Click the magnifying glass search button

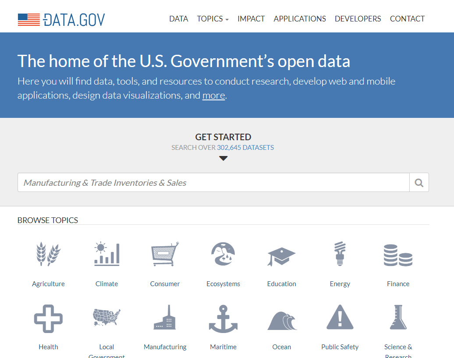[x=419, y=182]
